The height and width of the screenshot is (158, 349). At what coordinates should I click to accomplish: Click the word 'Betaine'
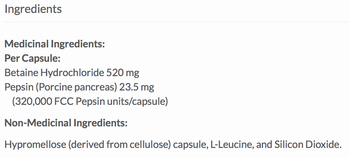click(21, 73)
